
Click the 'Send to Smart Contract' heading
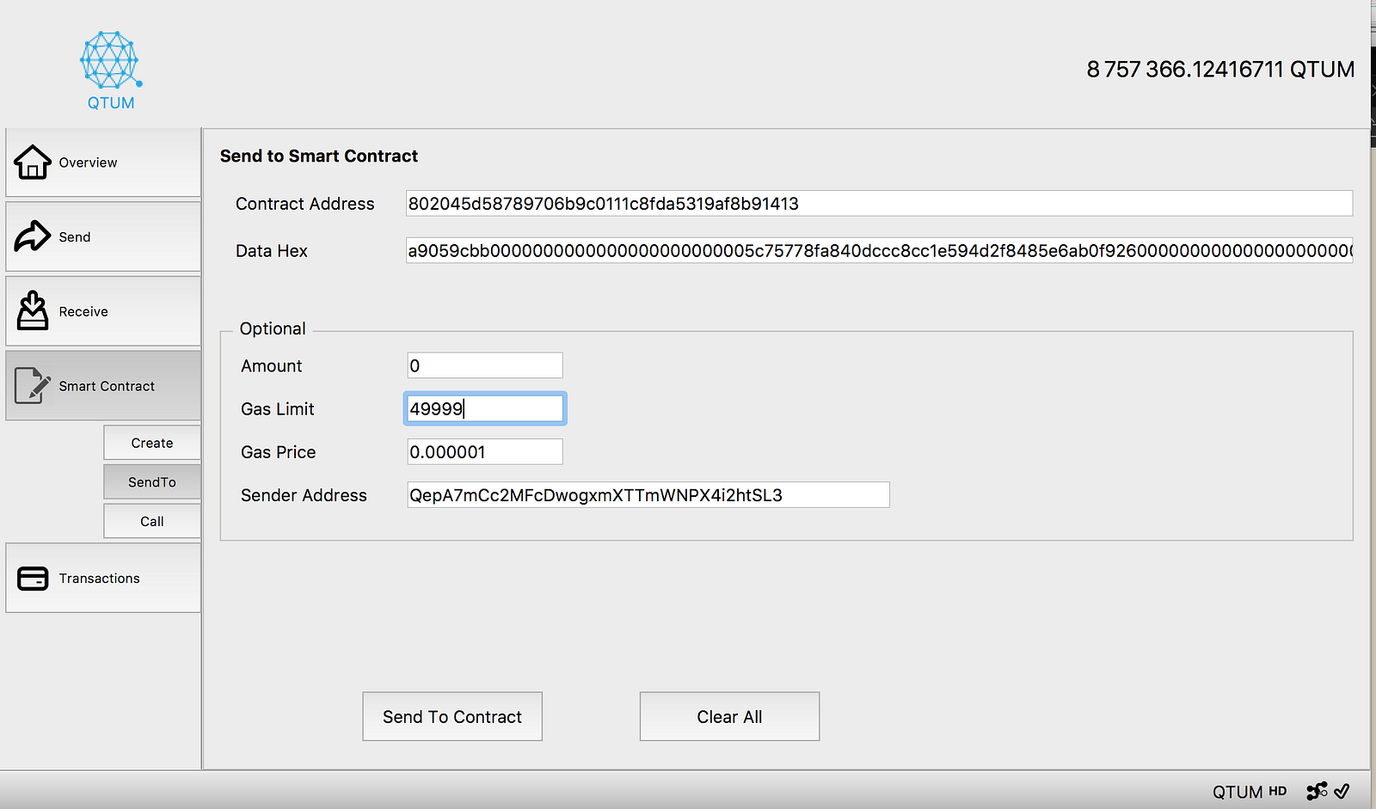tap(319, 156)
